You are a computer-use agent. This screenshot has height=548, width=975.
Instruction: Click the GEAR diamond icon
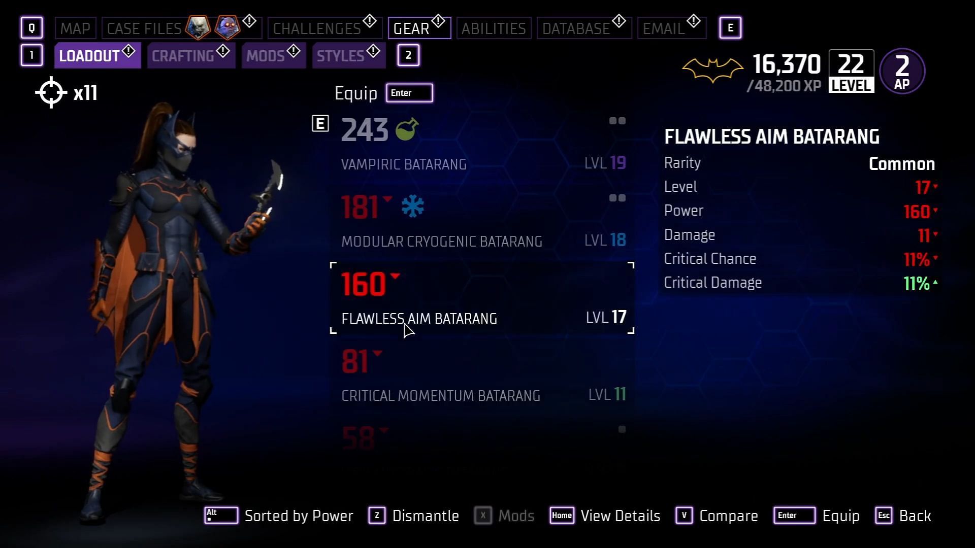439,20
